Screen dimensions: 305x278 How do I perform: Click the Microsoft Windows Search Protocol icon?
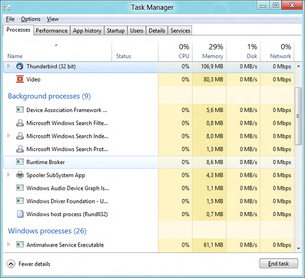point(20,149)
